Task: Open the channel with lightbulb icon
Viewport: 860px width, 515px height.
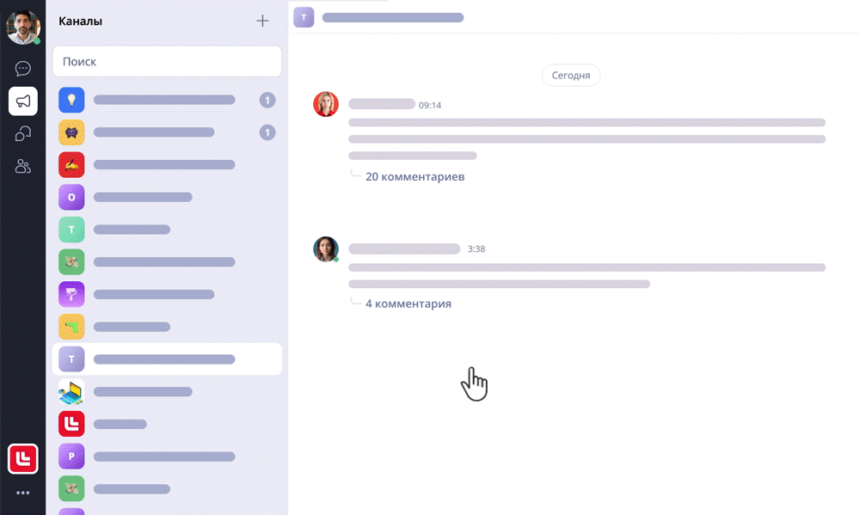Action: click(168, 100)
